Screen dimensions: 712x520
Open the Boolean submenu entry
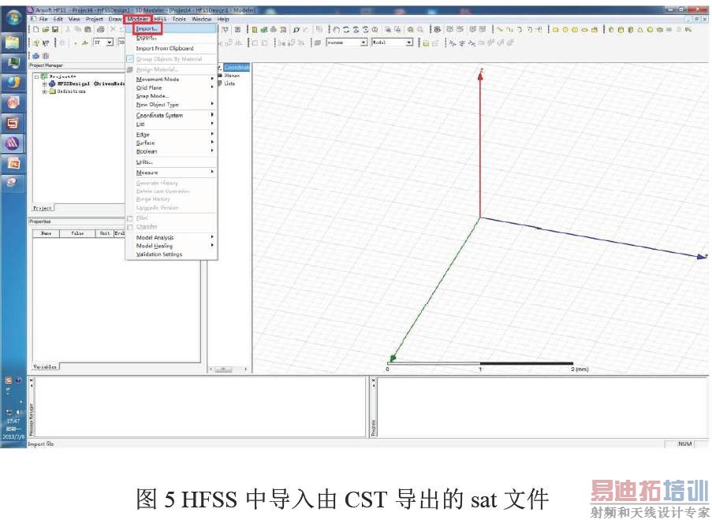pyautogui.click(x=172, y=151)
